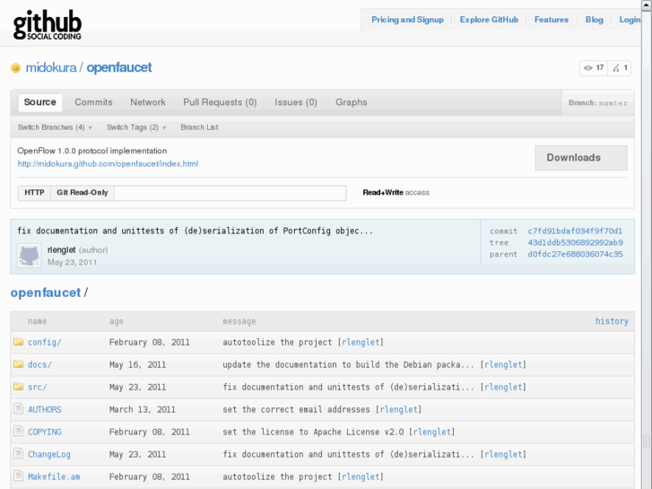The image size is (652, 489).
Task: Open the src/ directory
Action: coord(38,387)
